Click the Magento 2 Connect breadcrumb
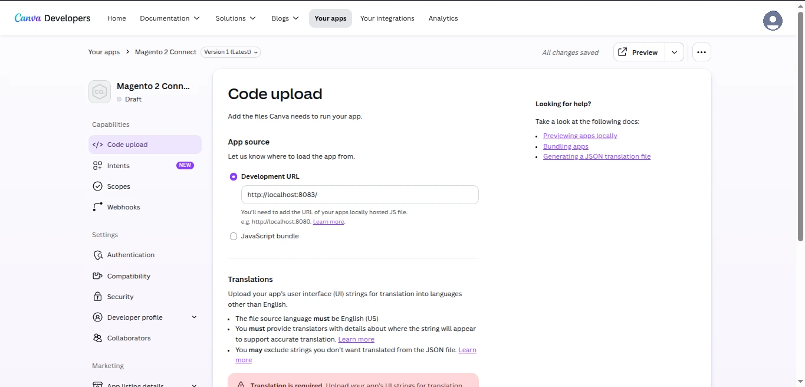 166,52
